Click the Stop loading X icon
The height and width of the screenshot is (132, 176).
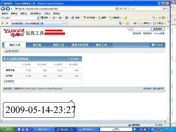pos(125,8)
